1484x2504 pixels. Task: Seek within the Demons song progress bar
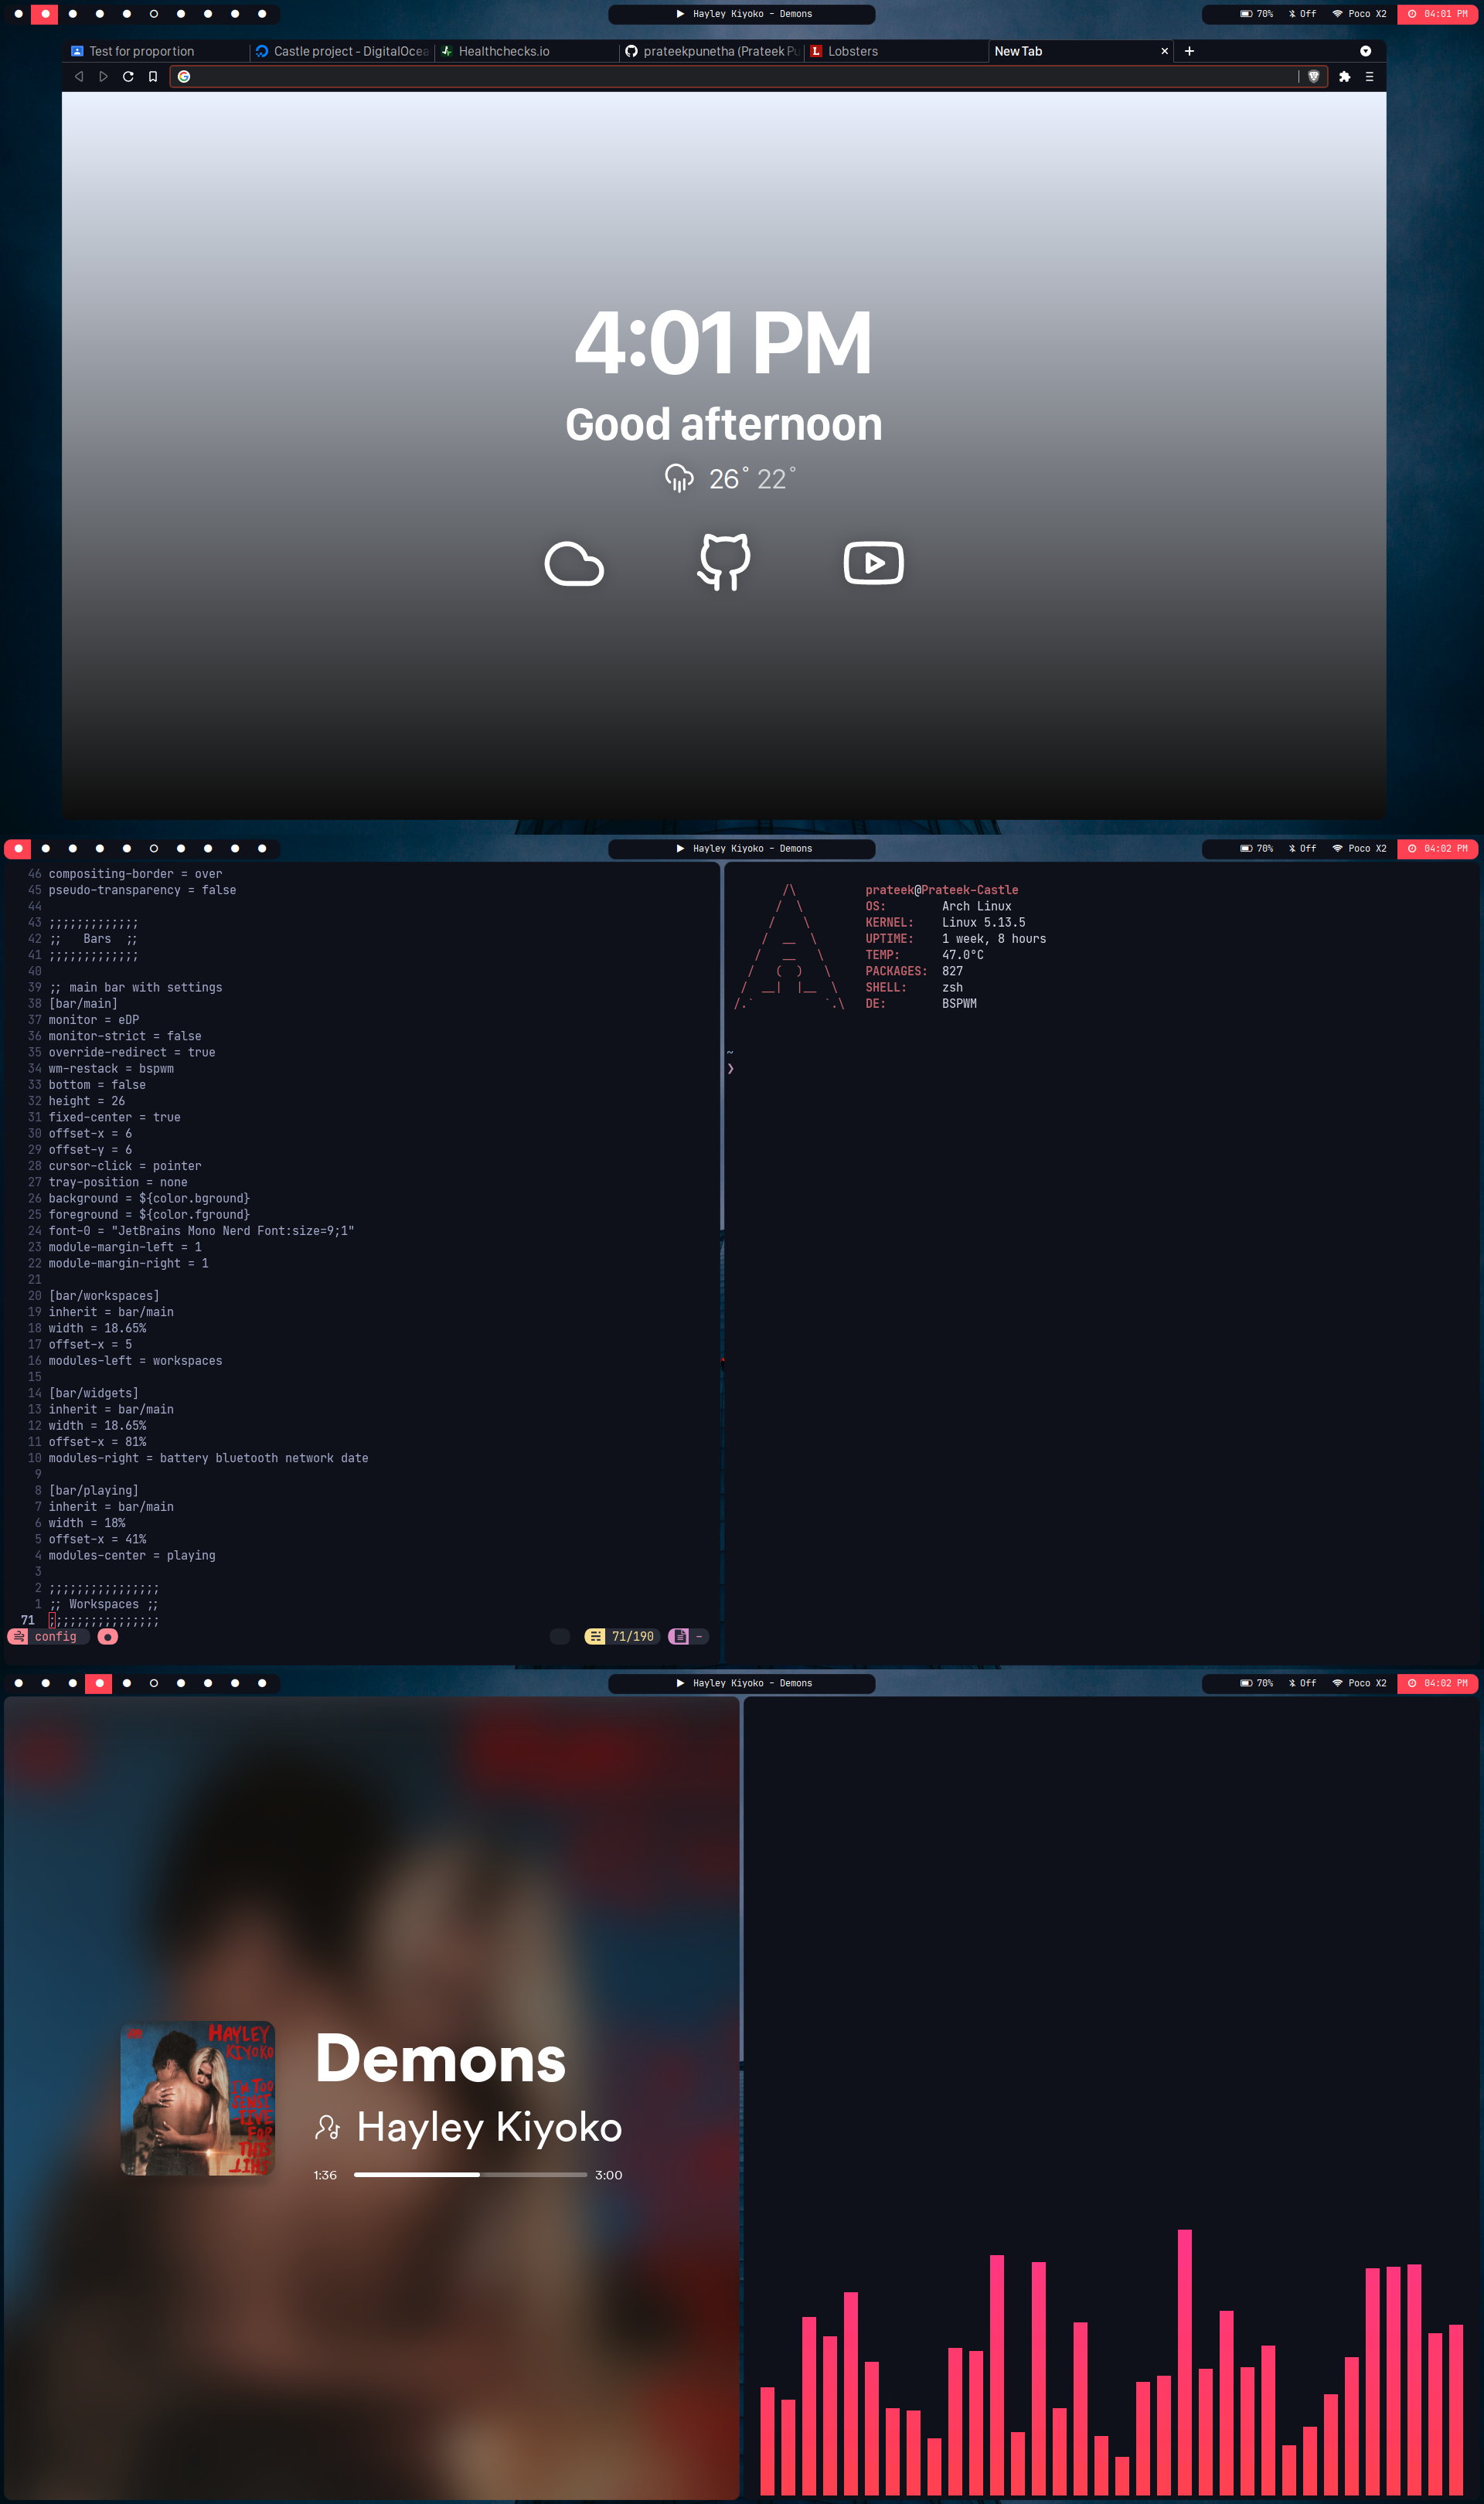tap(470, 2174)
